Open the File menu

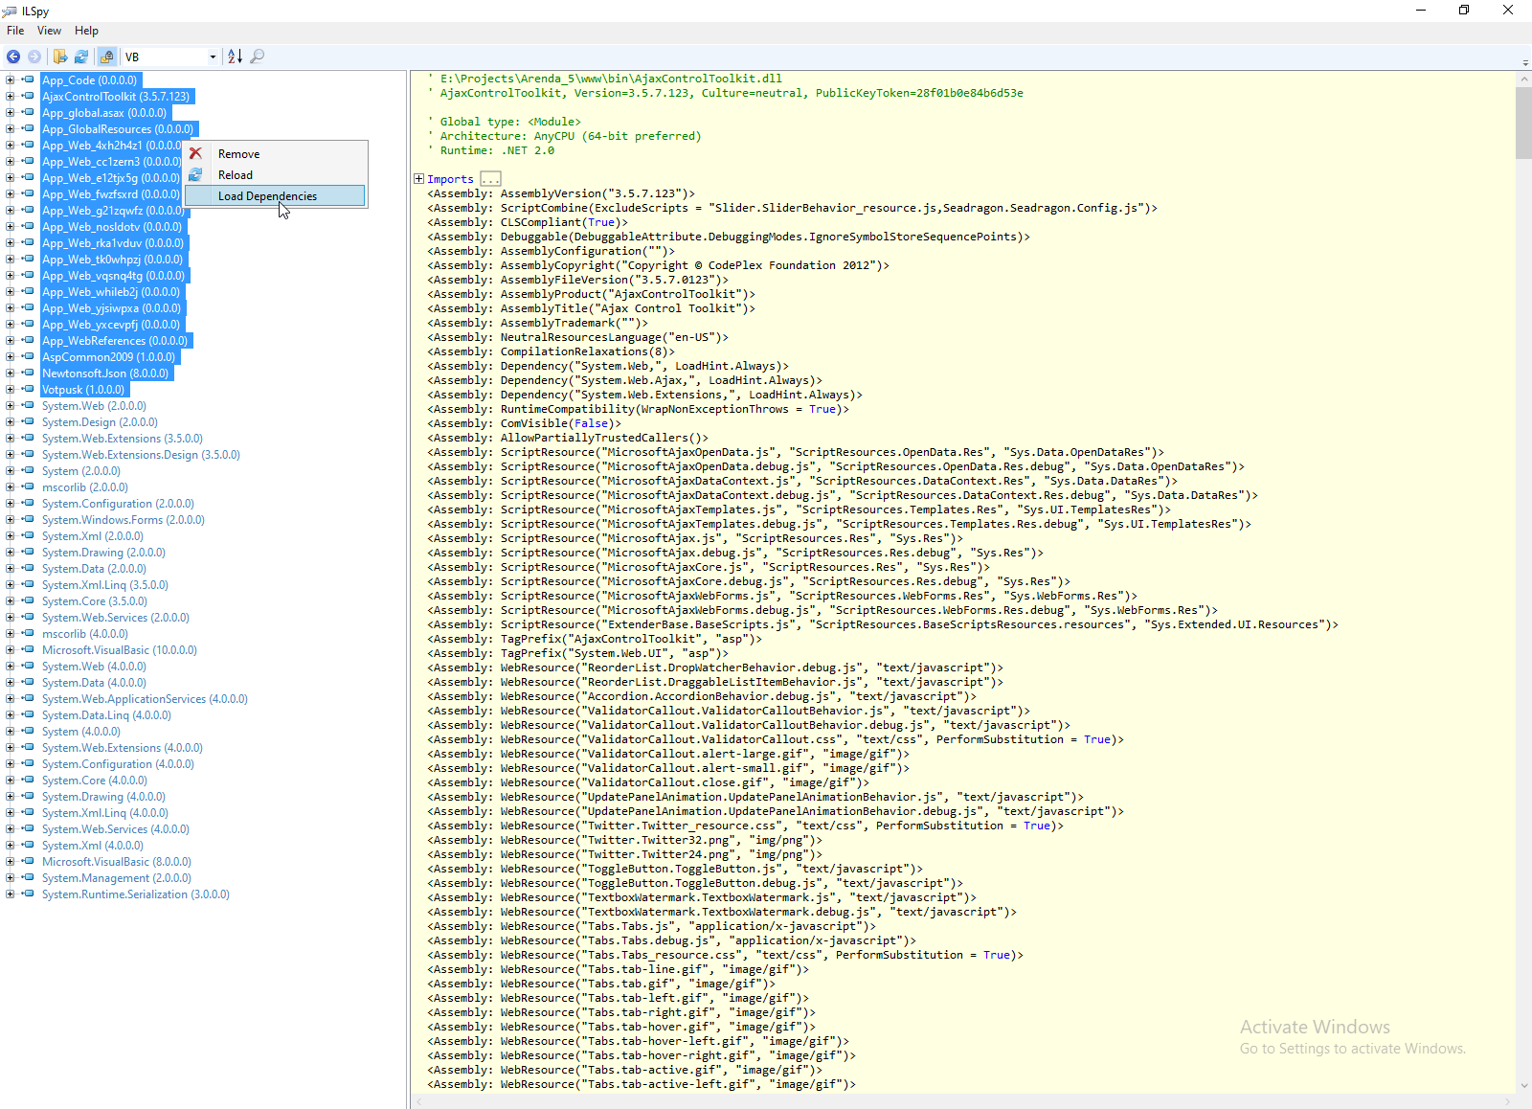pyautogui.click(x=15, y=31)
